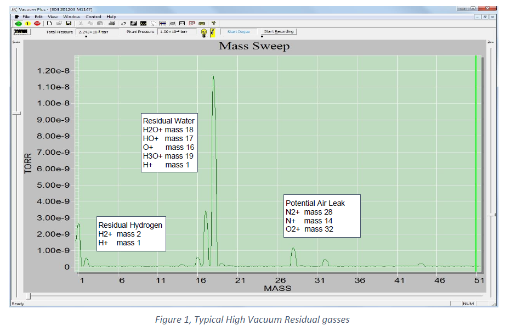Viewport: 522px width, 331px height.
Task: Click the black spectrum thumbnail button left of Total Pressure
Action: point(22,32)
